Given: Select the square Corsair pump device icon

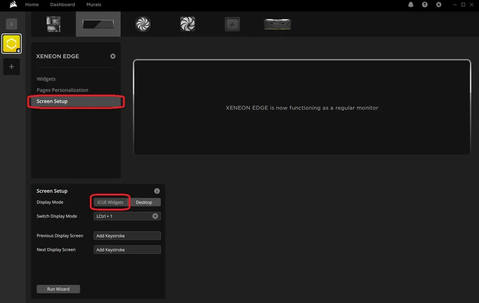Looking at the screenshot, I should click(x=232, y=24).
